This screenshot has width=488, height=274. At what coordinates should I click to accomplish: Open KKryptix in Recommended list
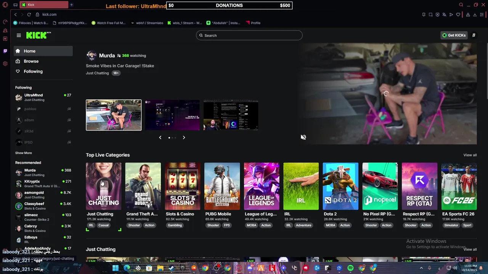click(43, 184)
